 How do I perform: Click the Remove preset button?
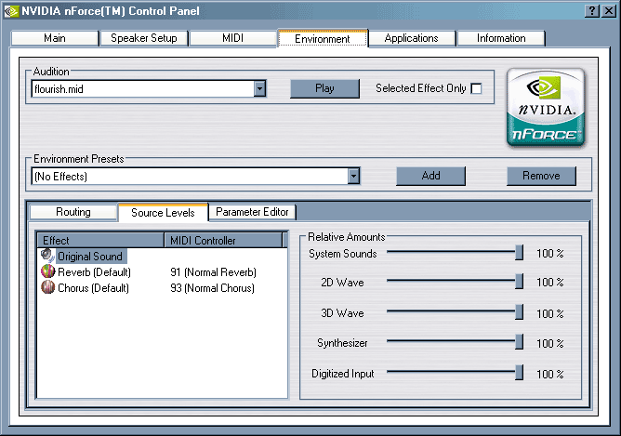541,176
